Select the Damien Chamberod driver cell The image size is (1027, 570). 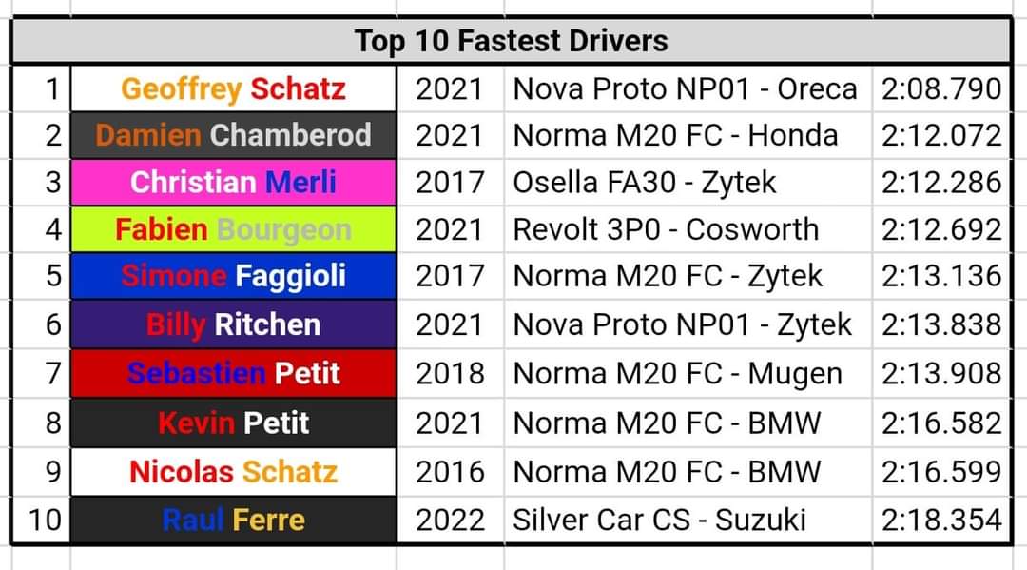pos(233,135)
